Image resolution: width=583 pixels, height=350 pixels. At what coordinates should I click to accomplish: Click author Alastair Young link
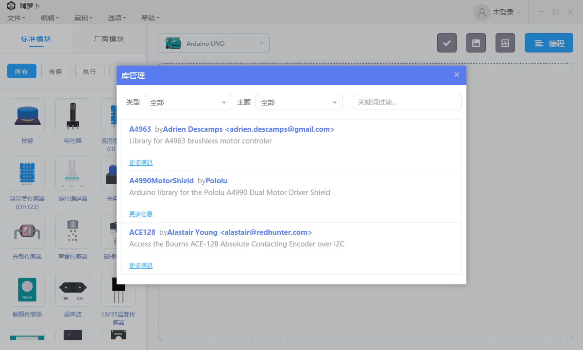[240, 232]
